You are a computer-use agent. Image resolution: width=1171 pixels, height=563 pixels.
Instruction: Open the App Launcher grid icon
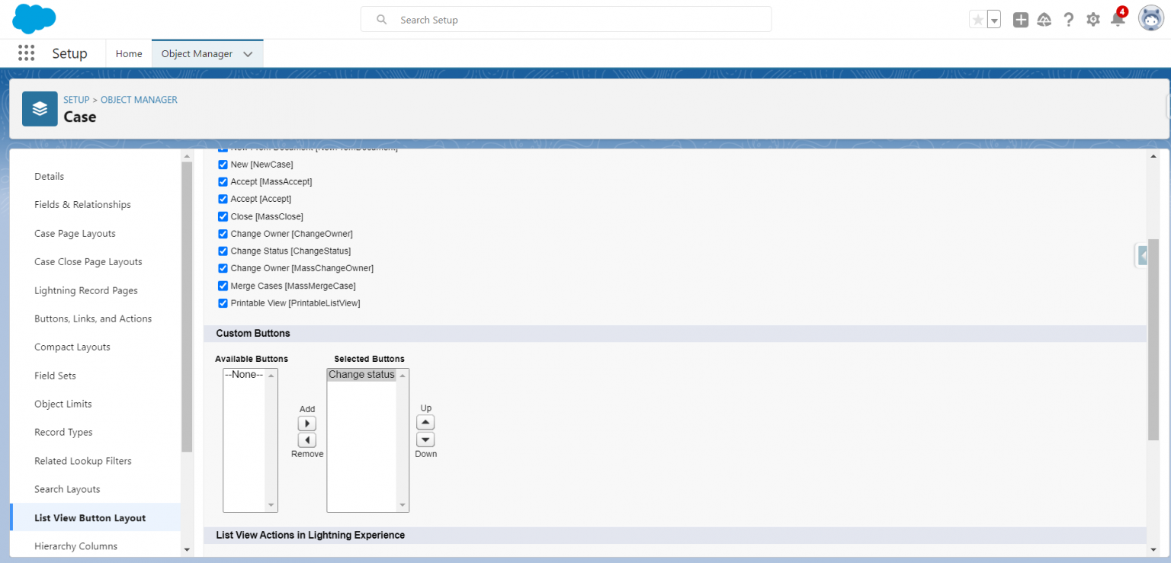click(x=26, y=53)
